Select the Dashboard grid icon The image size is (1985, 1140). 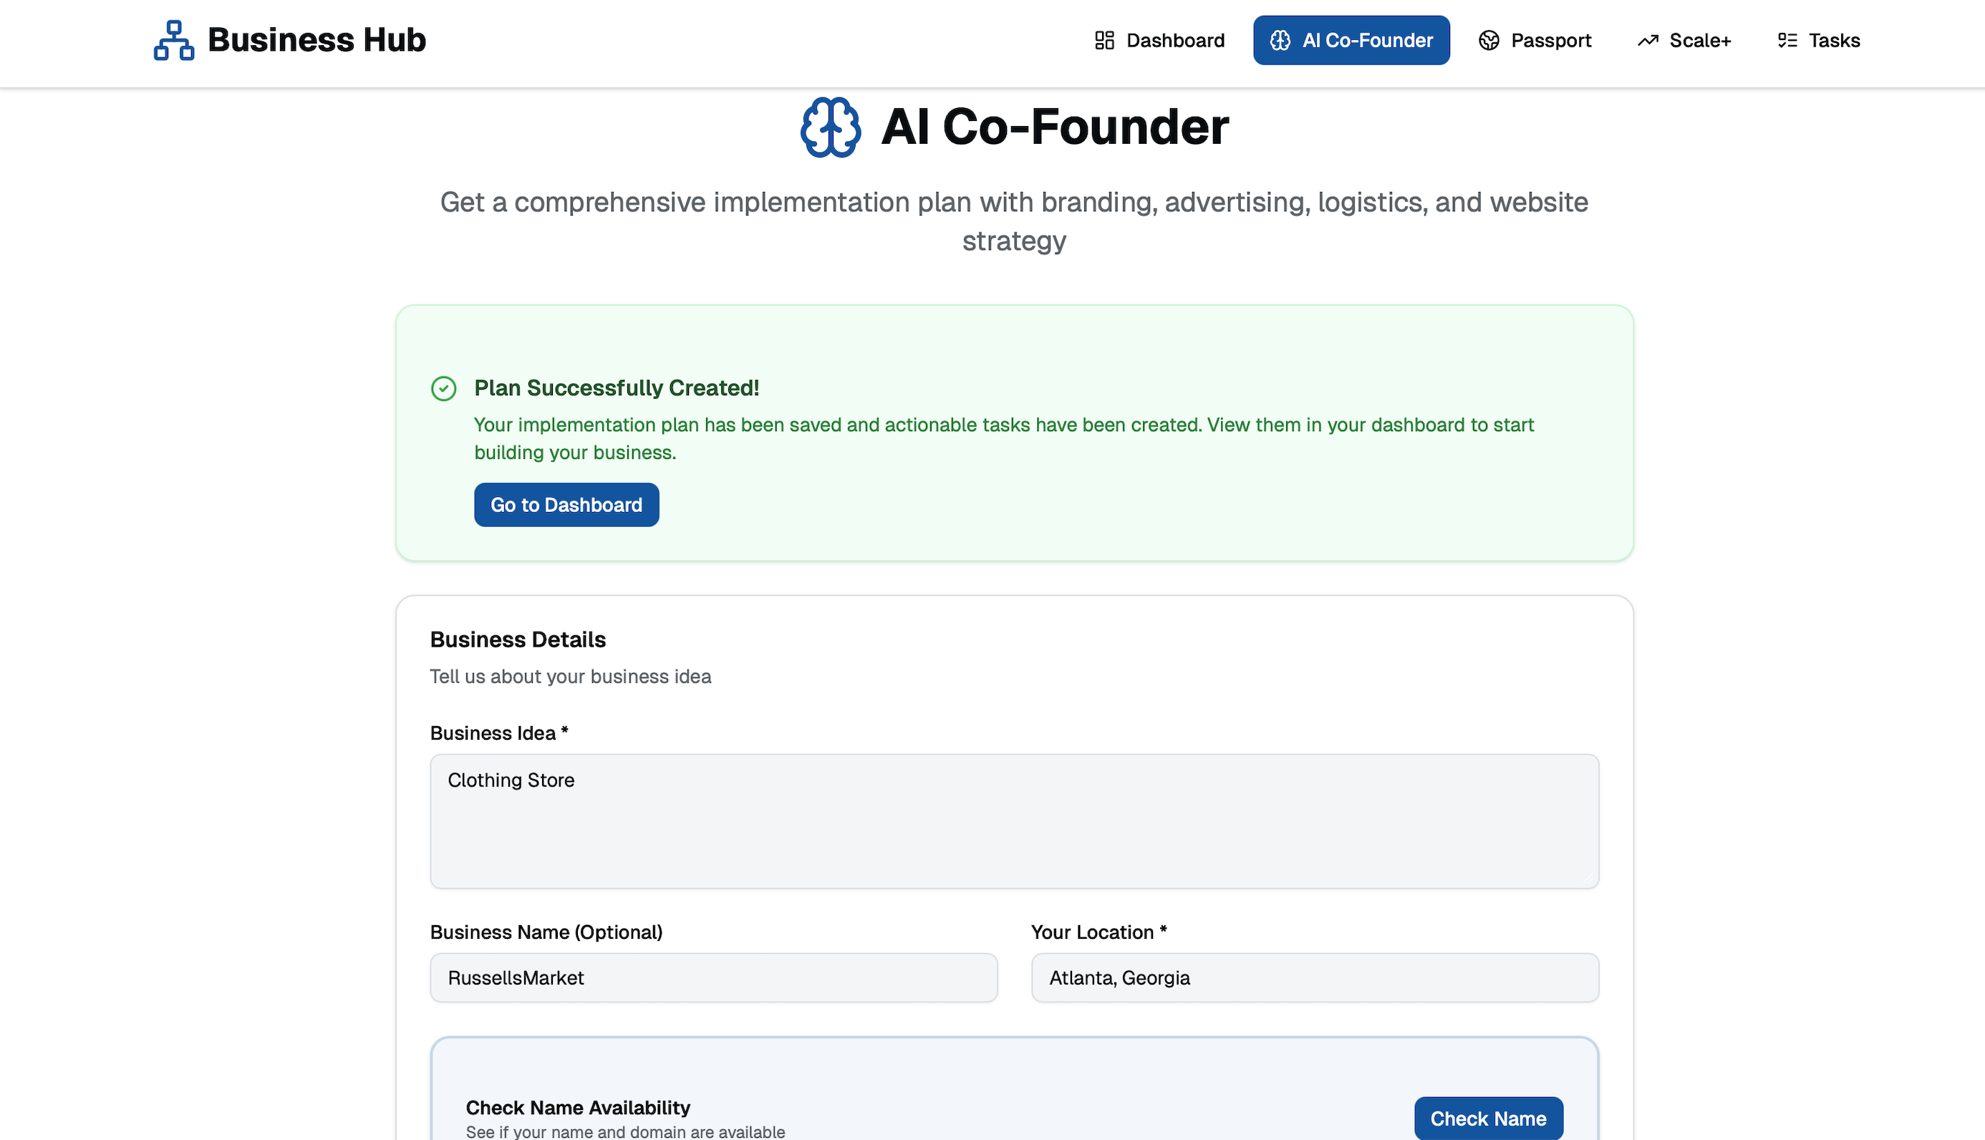(x=1104, y=40)
